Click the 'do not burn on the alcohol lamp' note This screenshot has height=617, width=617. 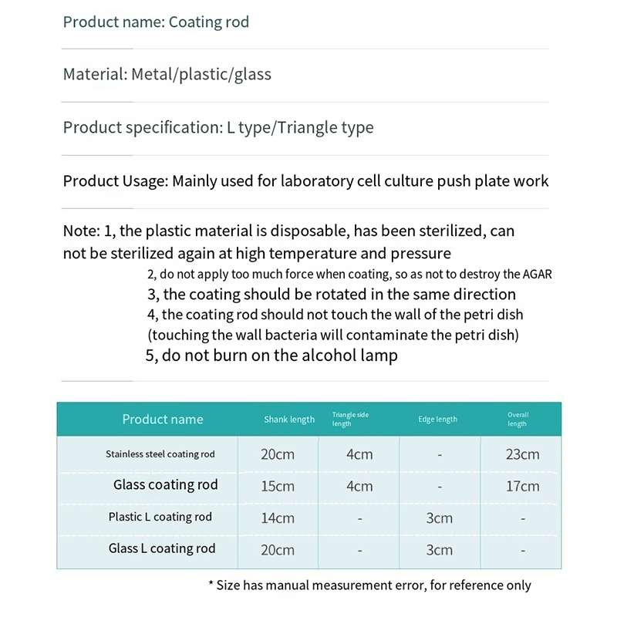[271, 356]
